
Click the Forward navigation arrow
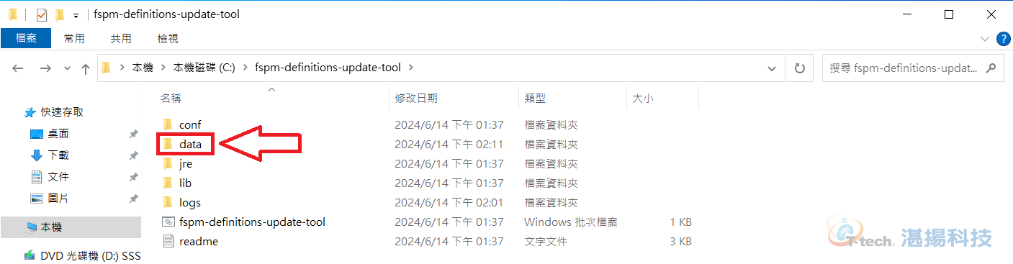click(x=45, y=68)
